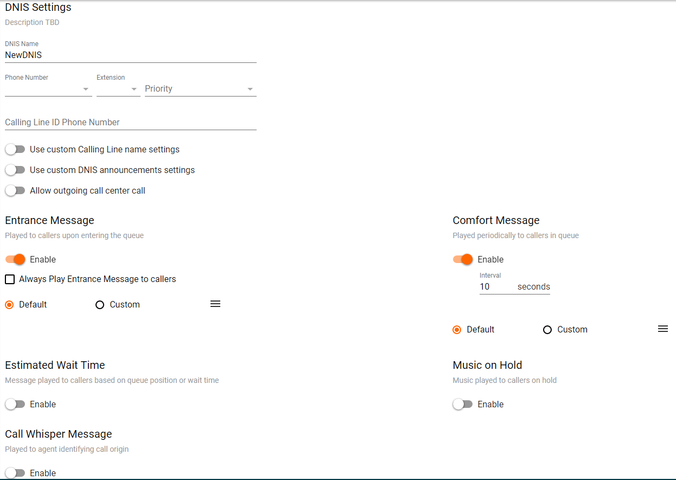
Task: Choose Default radio under Comfort Message
Action: (x=457, y=330)
